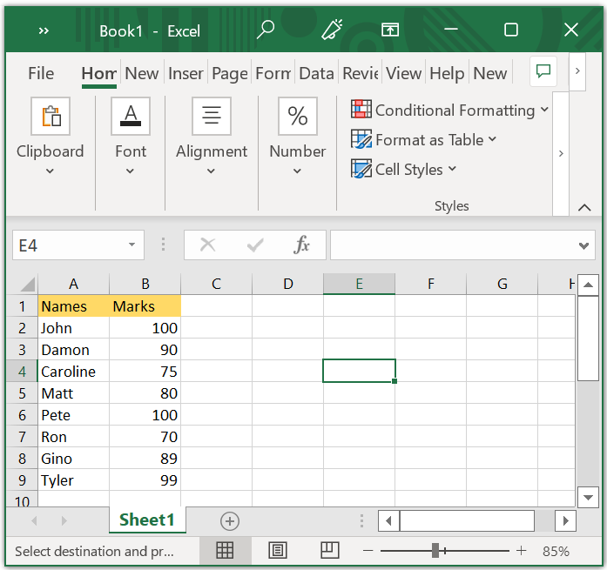The image size is (607, 570).
Task: Expand the Clipboard group dropdown
Action: point(50,171)
